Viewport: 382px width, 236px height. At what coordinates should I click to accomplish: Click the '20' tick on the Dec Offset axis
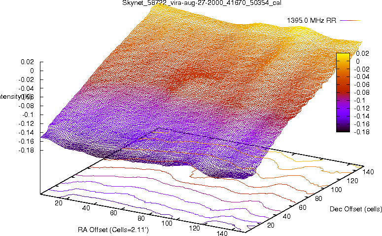[x=271, y=225]
